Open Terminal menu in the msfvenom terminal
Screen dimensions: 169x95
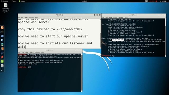37,53
